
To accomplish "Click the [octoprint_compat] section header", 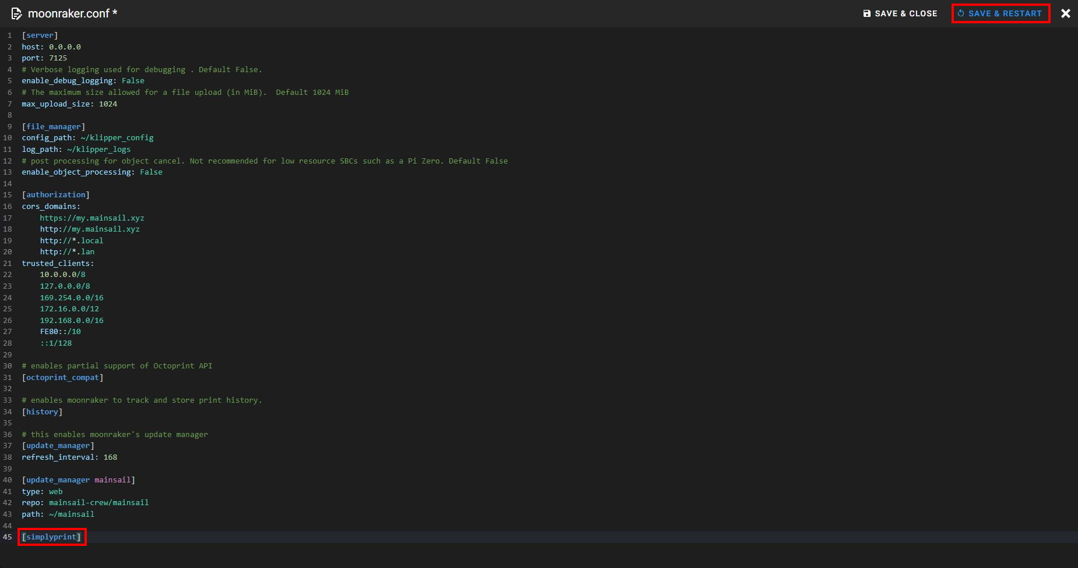I will [62, 377].
